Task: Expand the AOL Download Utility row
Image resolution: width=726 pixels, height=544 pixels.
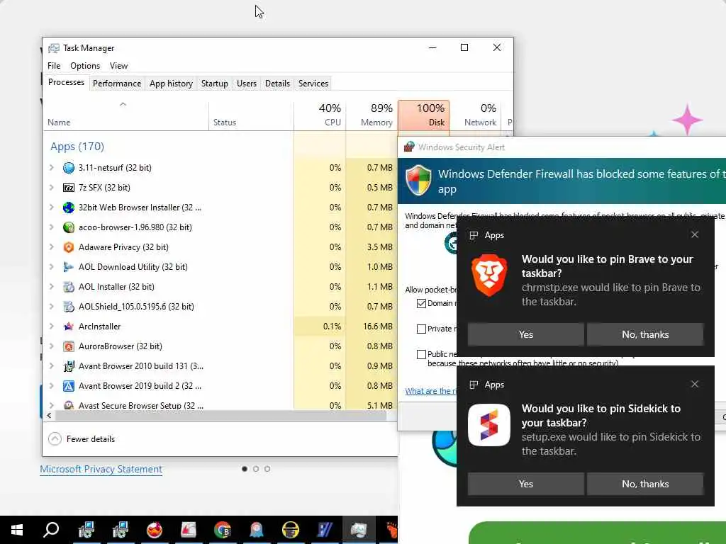Action: [x=51, y=267]
